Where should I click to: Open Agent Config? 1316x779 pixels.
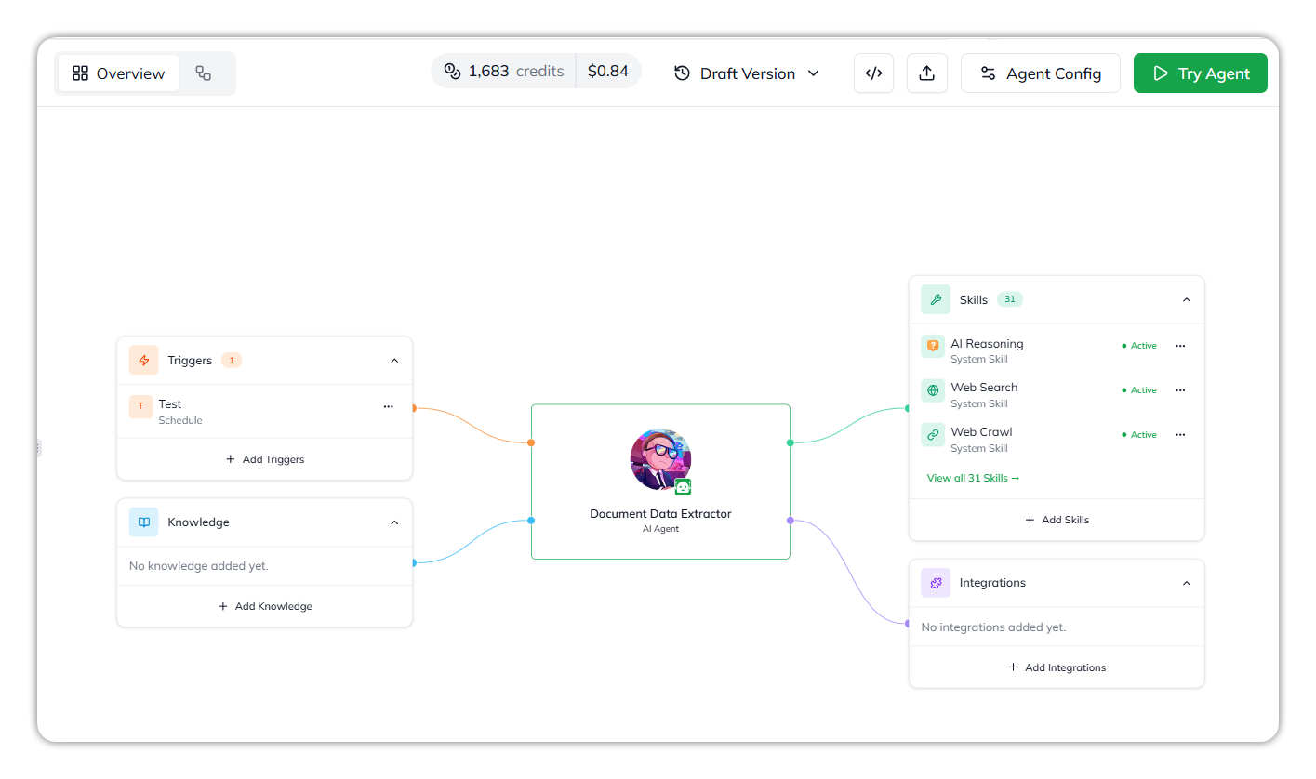tap(1040, 73)
